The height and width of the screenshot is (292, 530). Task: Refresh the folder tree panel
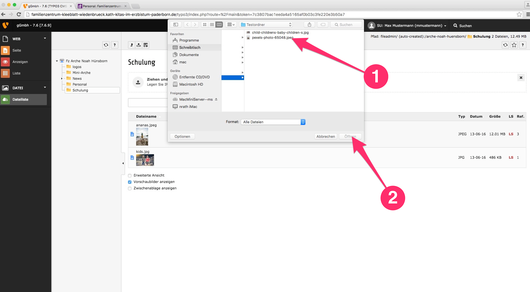(x=106, y=45)
